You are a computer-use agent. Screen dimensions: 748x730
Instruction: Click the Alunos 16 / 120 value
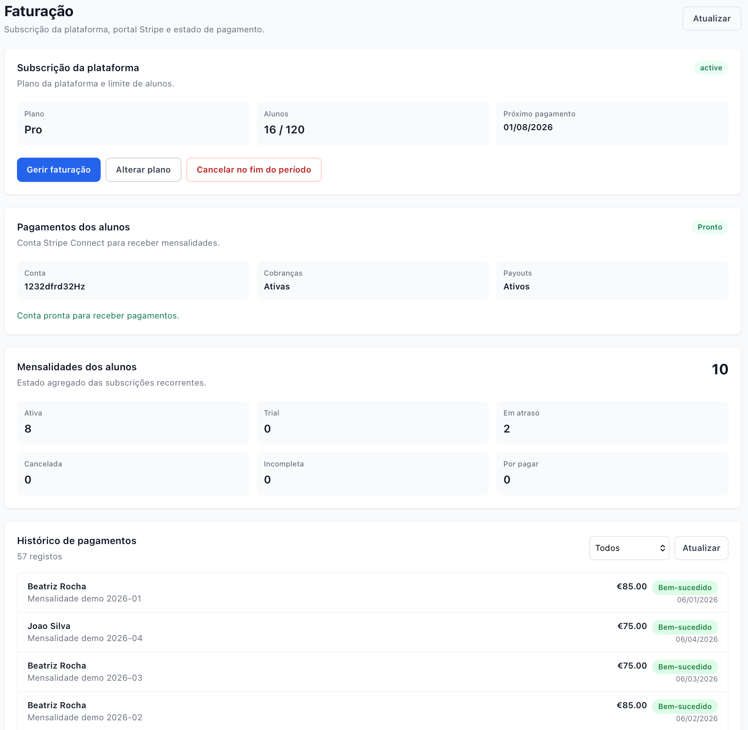point(284,130)
